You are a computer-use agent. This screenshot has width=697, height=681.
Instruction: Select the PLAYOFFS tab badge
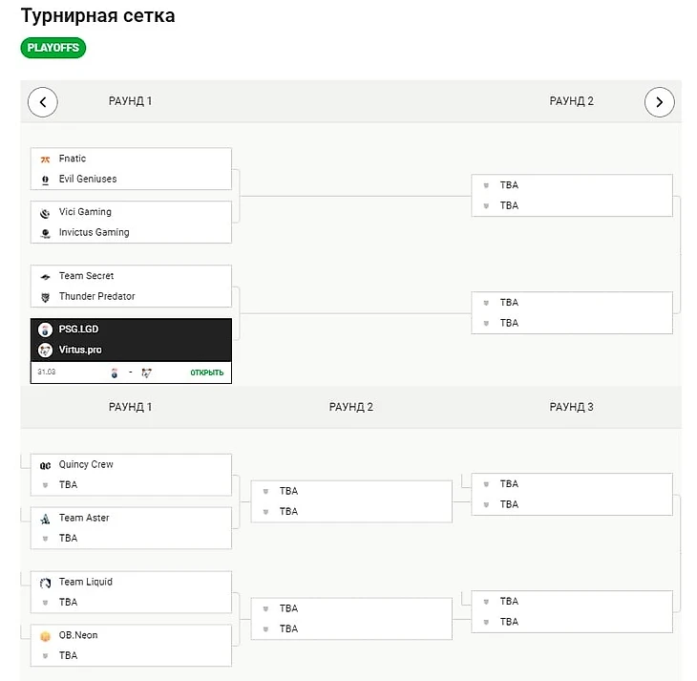point(53,48)
